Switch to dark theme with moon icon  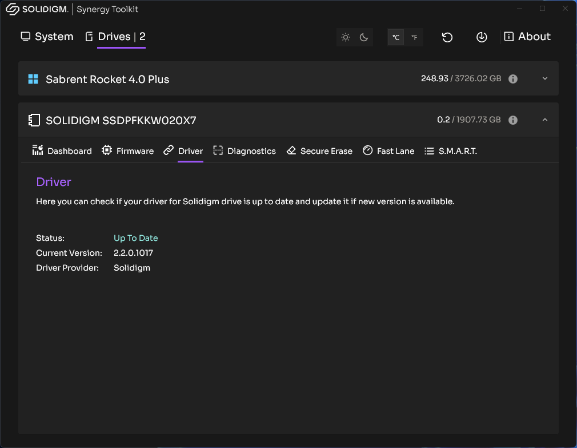click(x=364, y=37)
